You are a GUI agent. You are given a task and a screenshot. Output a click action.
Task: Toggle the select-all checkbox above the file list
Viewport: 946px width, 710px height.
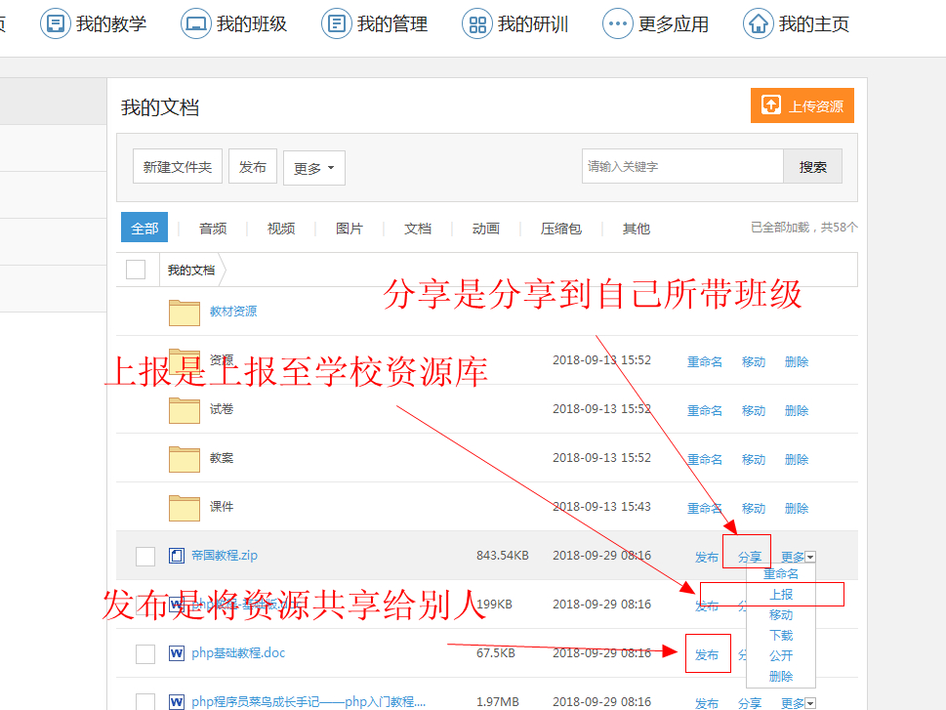(x=138, y=268)
